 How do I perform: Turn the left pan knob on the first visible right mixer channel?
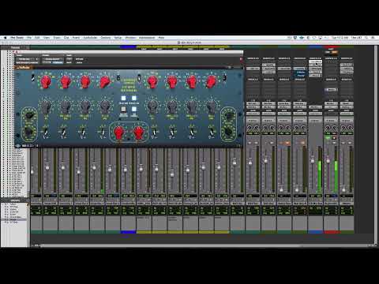pos(250,128)
